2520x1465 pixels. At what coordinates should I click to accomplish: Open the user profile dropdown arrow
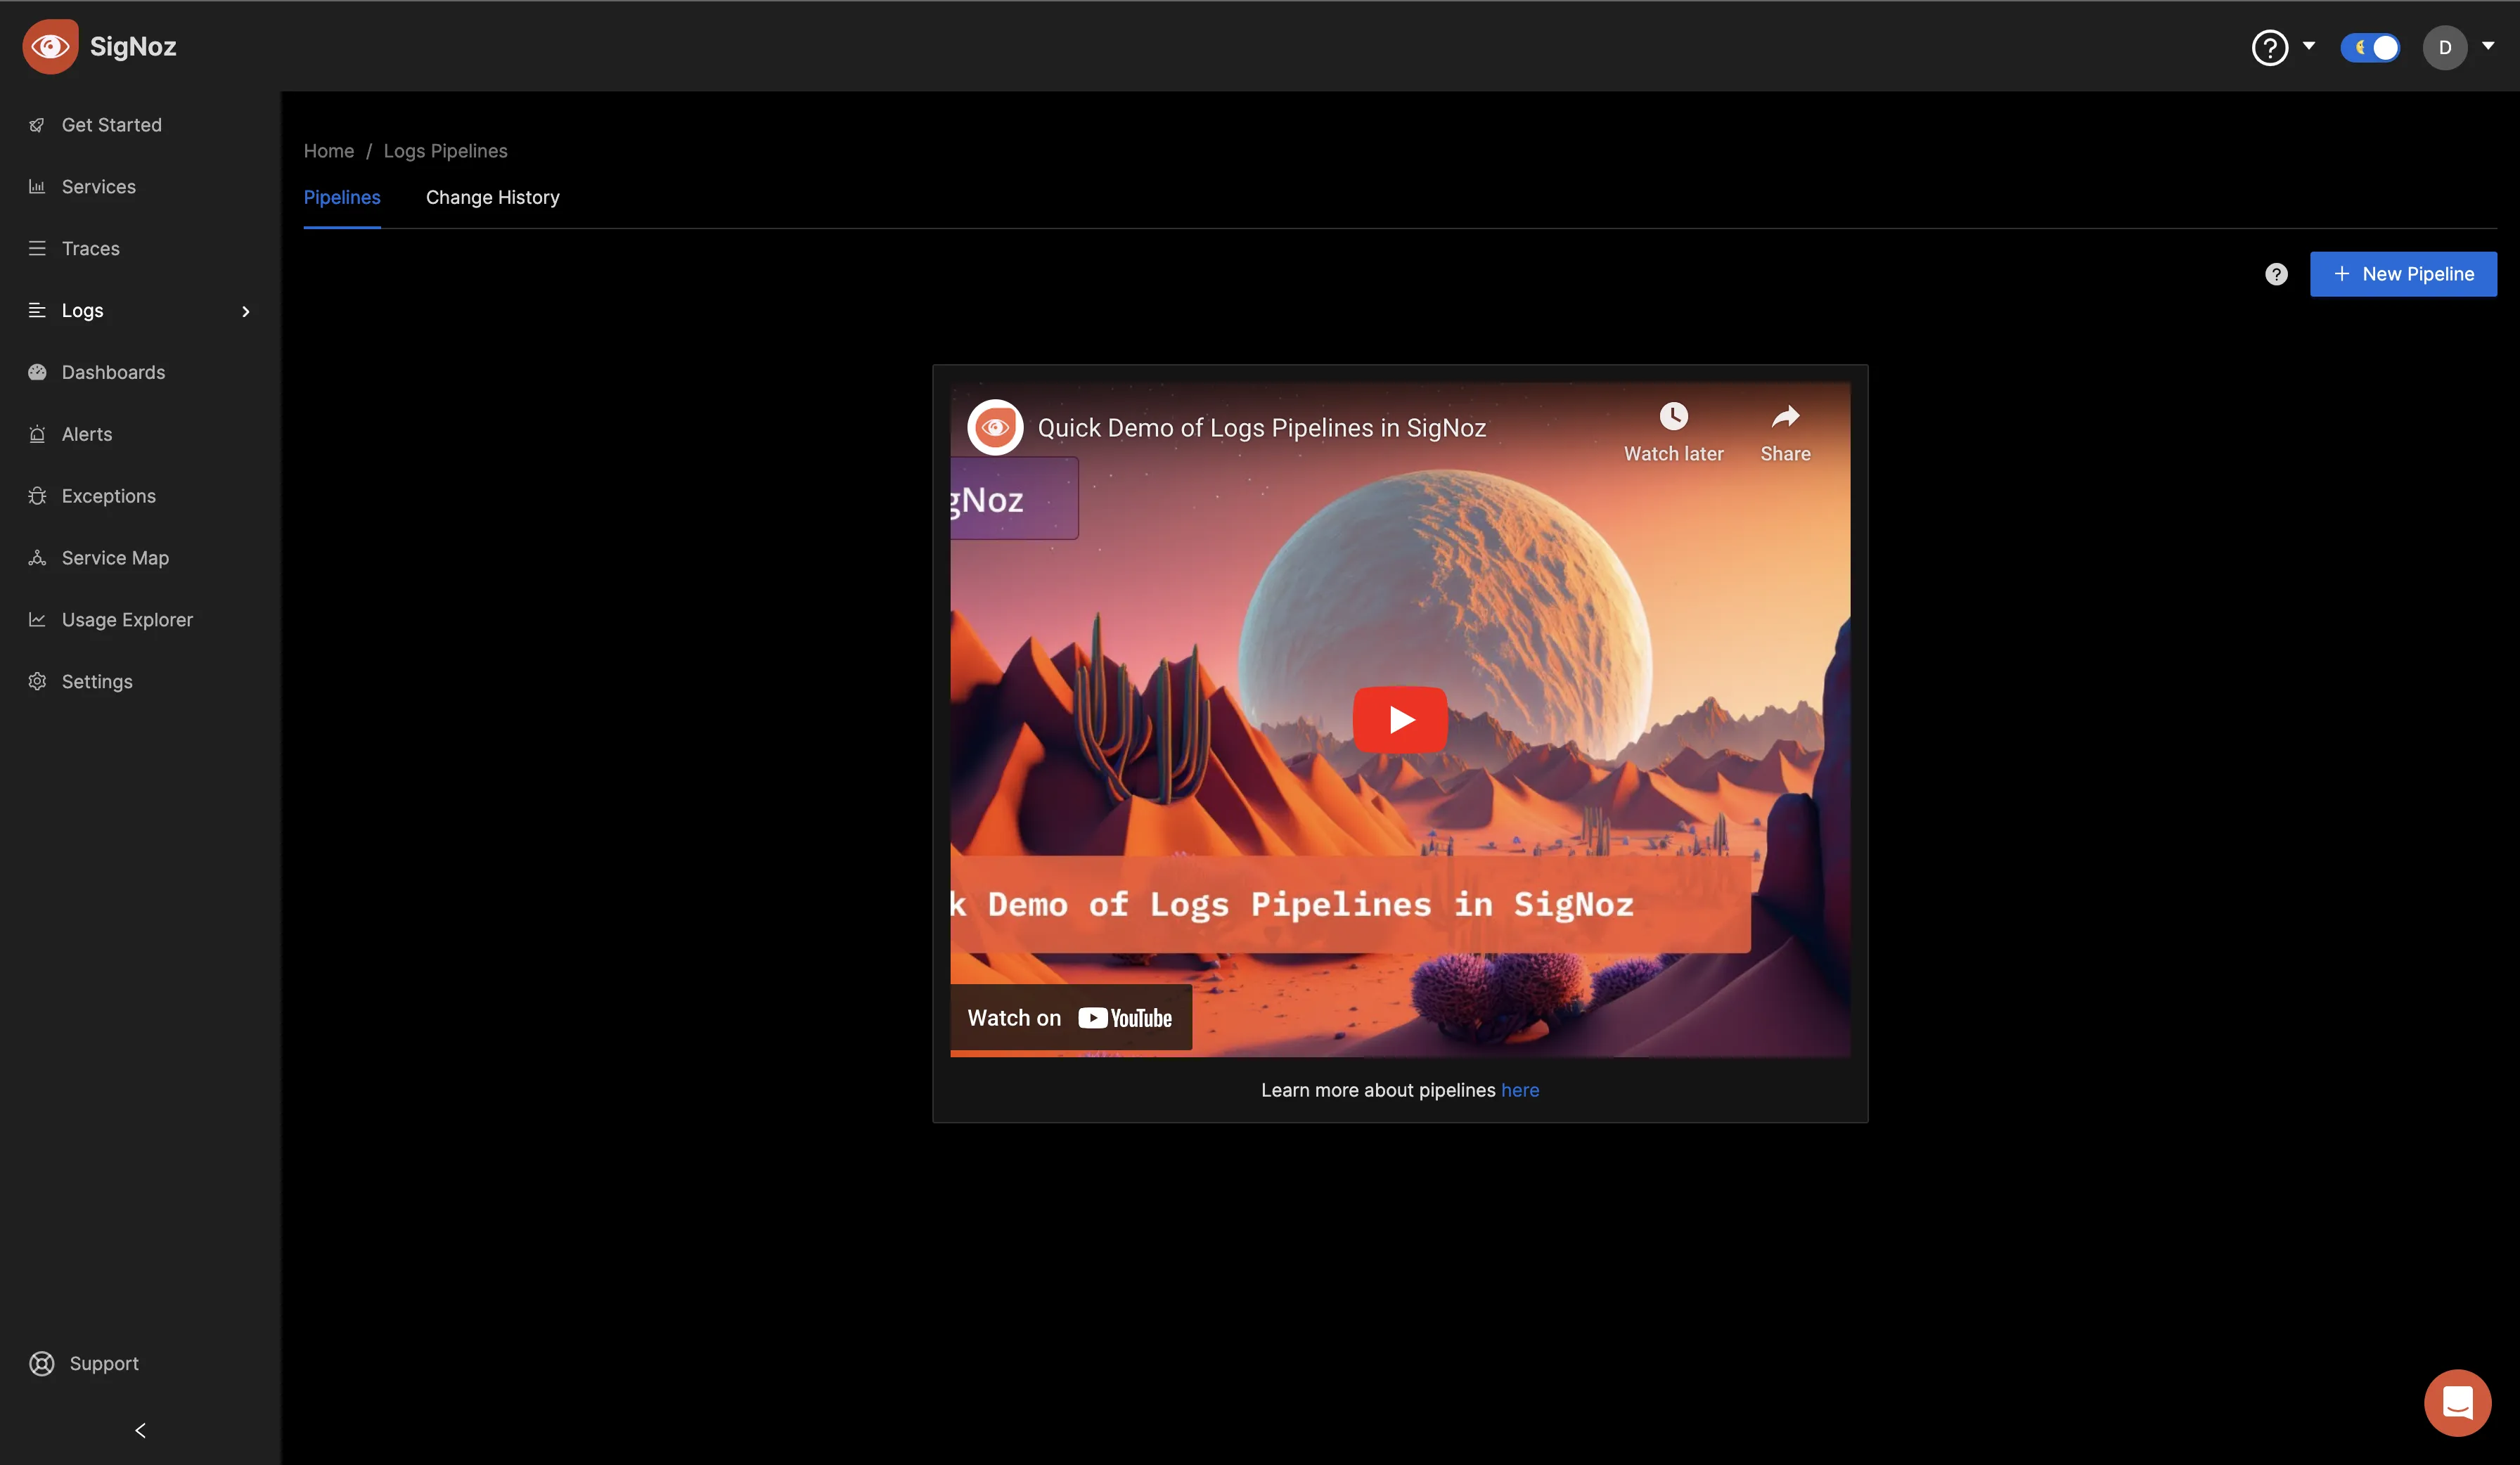tap(2488, 46)
